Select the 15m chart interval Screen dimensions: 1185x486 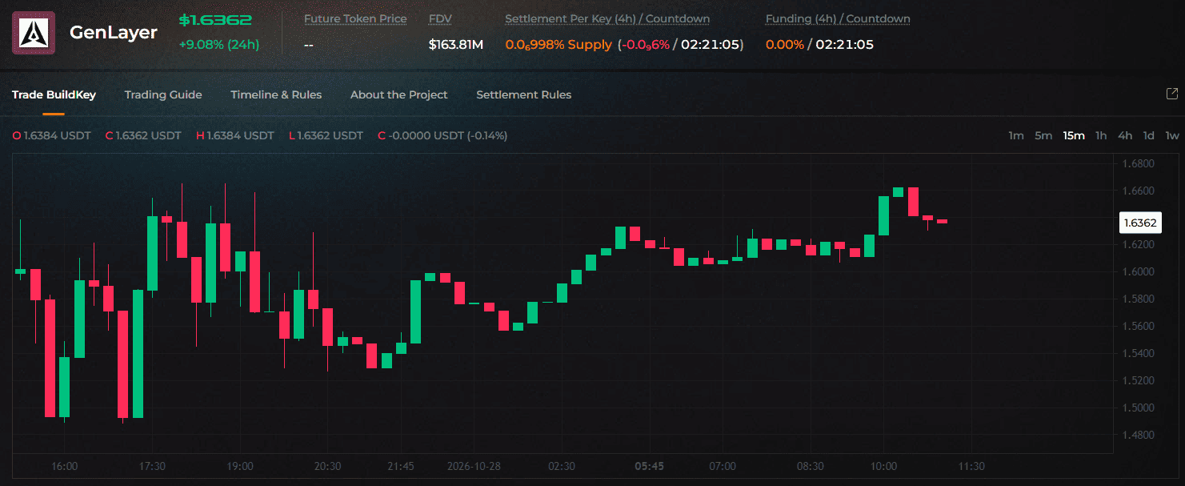tap(1074, 135)
